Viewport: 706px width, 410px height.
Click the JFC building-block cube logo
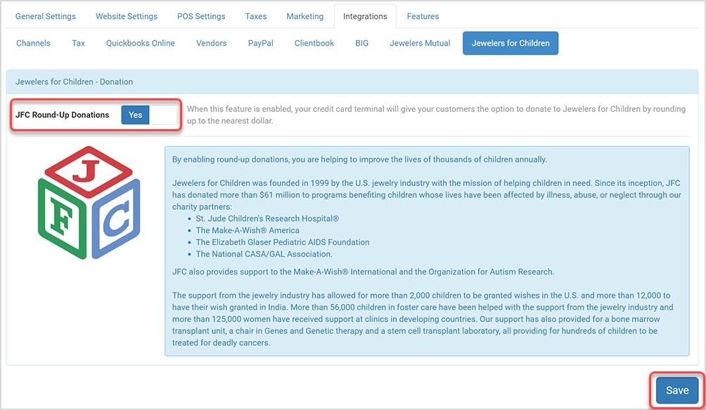pyautogui.click(x=89, y=203)
